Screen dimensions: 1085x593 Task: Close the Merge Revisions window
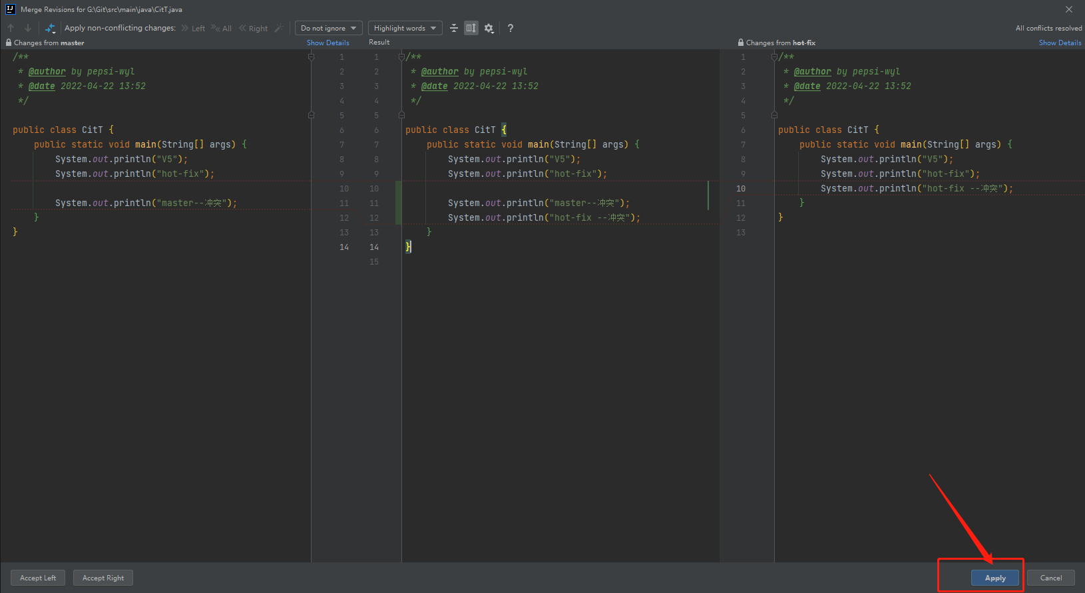pyautogui.click(x=1069, y=9)
